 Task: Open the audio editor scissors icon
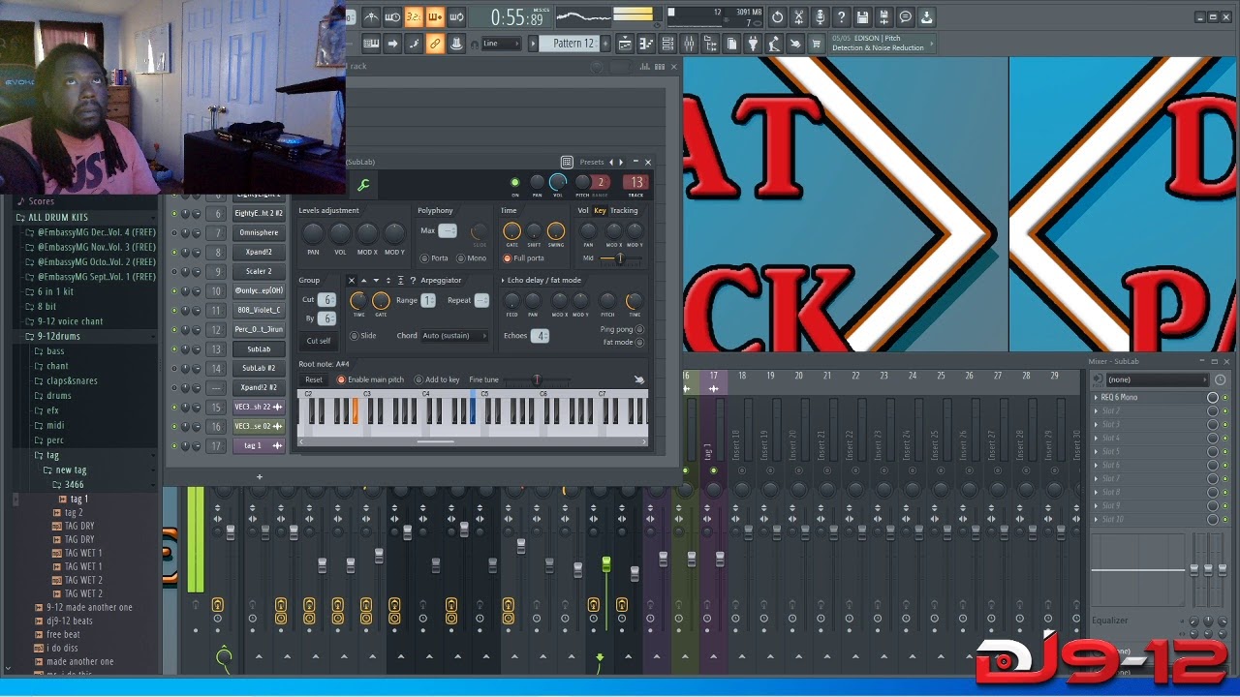pyautogui.click(x=798, y=16)
